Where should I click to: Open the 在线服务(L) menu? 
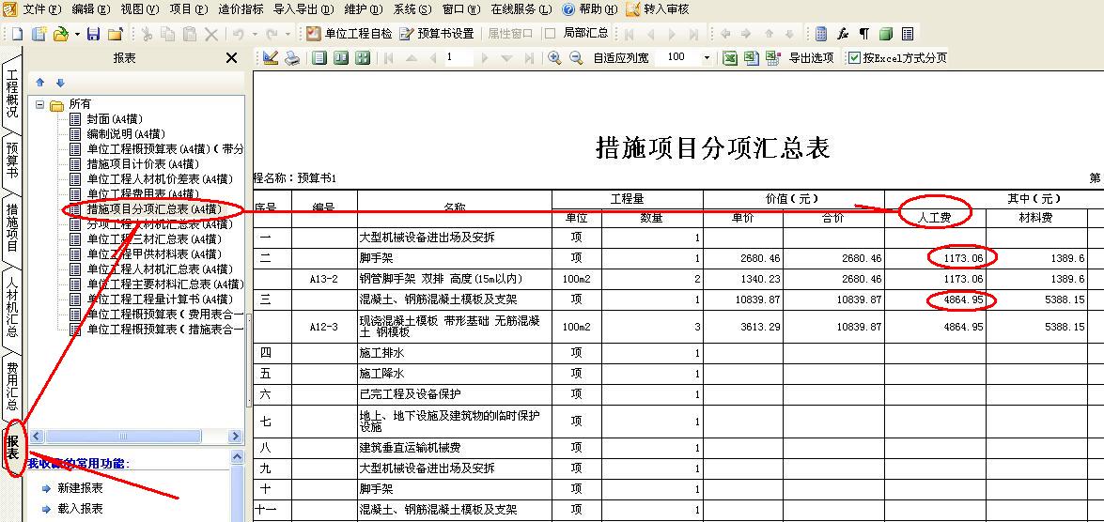tap(521, 9)
